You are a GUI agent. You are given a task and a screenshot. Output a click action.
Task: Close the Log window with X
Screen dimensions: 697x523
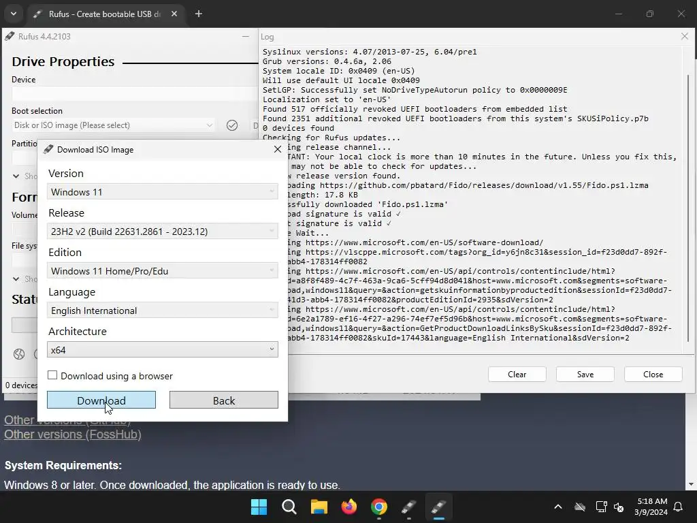click(x=685, y=37)
